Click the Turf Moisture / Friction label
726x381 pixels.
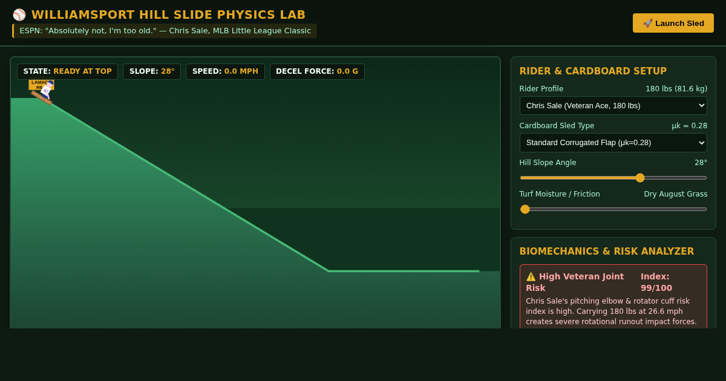(560, 194)
